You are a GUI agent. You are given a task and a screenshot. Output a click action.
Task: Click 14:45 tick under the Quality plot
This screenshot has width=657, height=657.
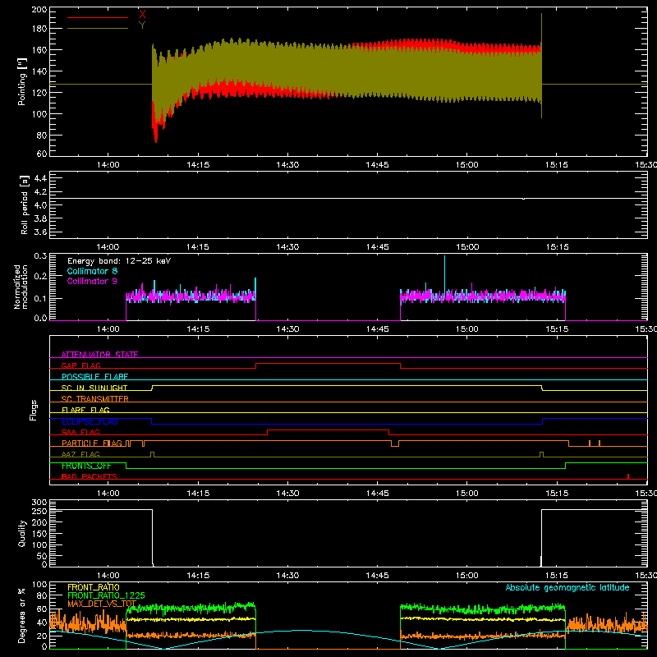(x=378, y=576)
